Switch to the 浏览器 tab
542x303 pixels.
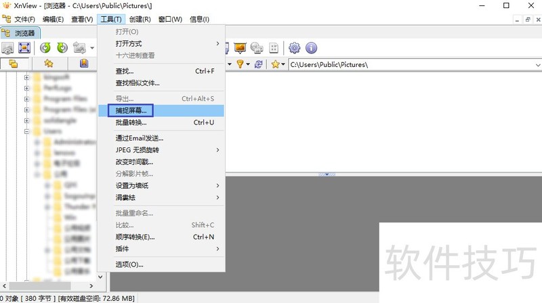[x=20, y=33]
